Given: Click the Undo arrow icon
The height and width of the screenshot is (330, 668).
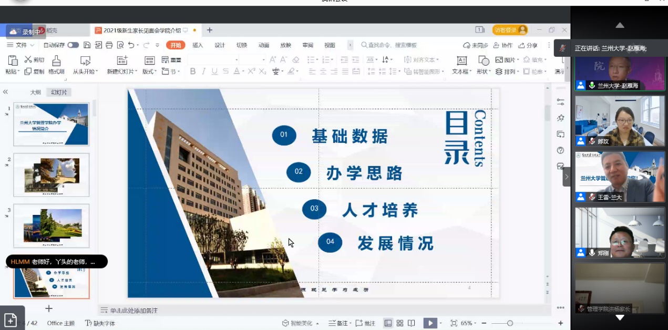Looking at the screenshot, I should (131, 45).
